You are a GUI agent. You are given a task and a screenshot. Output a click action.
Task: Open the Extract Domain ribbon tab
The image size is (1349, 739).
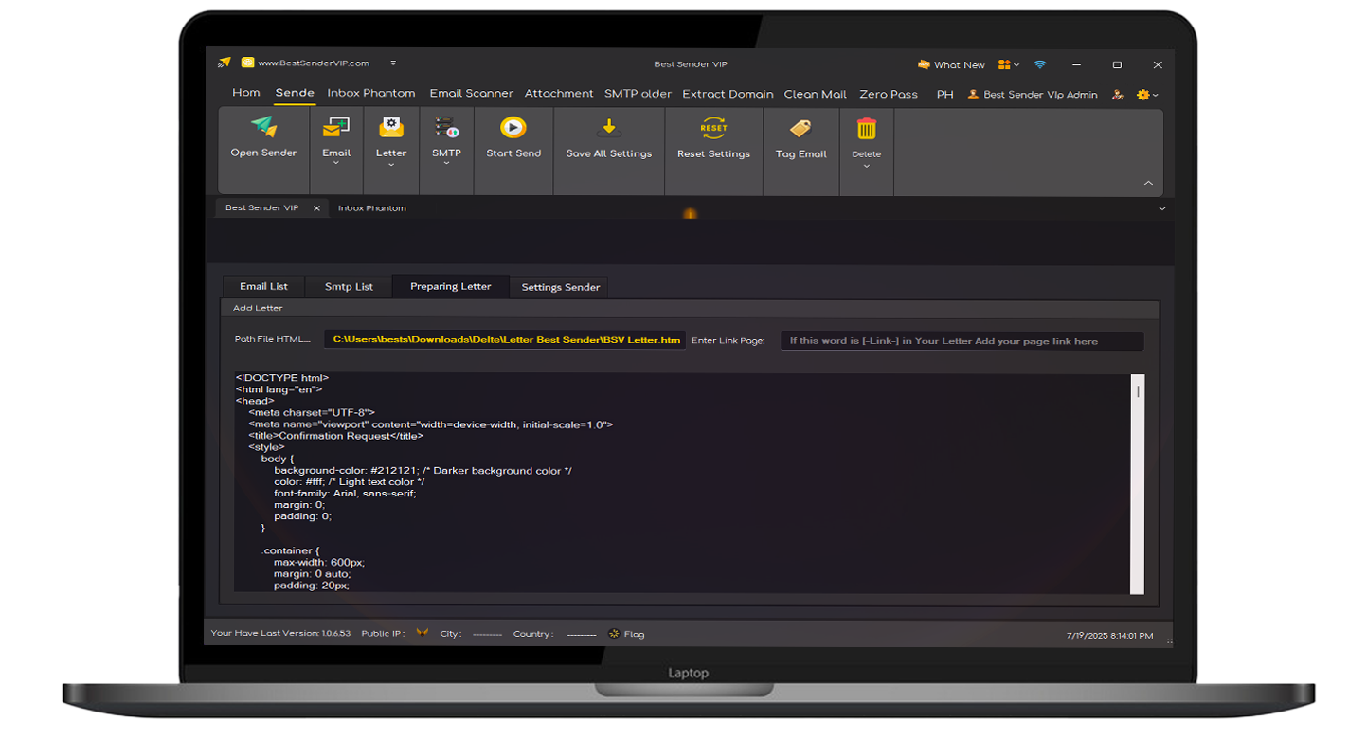[x=728, y=94]
